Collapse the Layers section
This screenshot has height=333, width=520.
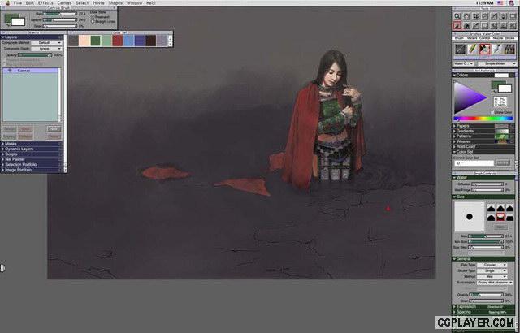(3, 37)
